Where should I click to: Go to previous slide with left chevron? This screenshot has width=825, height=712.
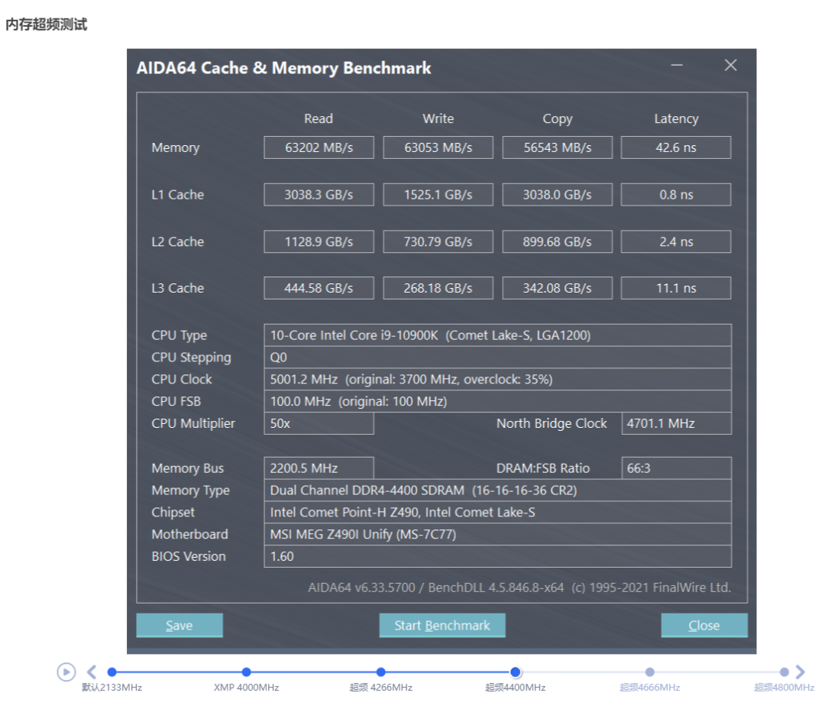click(92, 672)
